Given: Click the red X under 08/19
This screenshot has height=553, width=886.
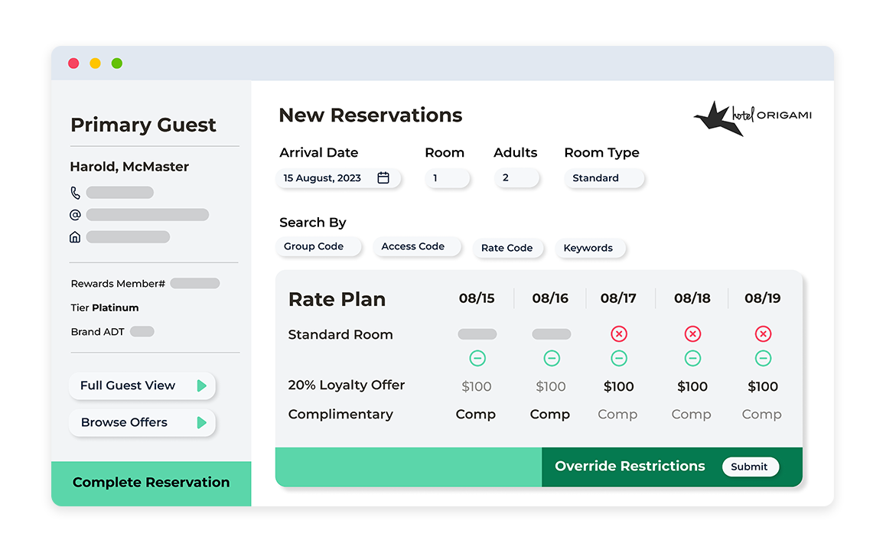Looking at the screenshot, I should pos(763,334).
